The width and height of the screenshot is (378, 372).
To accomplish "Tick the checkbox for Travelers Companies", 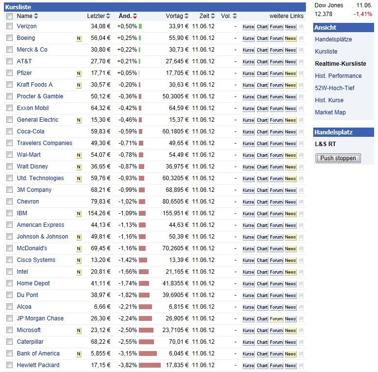I will pos(9,143).
